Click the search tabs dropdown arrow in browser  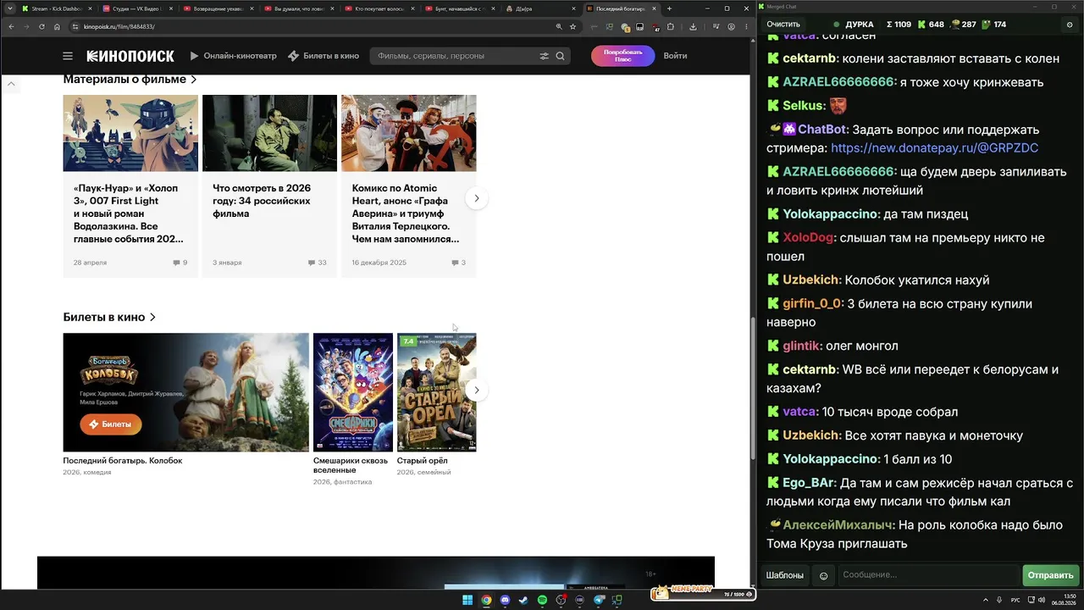coord(10,8)
